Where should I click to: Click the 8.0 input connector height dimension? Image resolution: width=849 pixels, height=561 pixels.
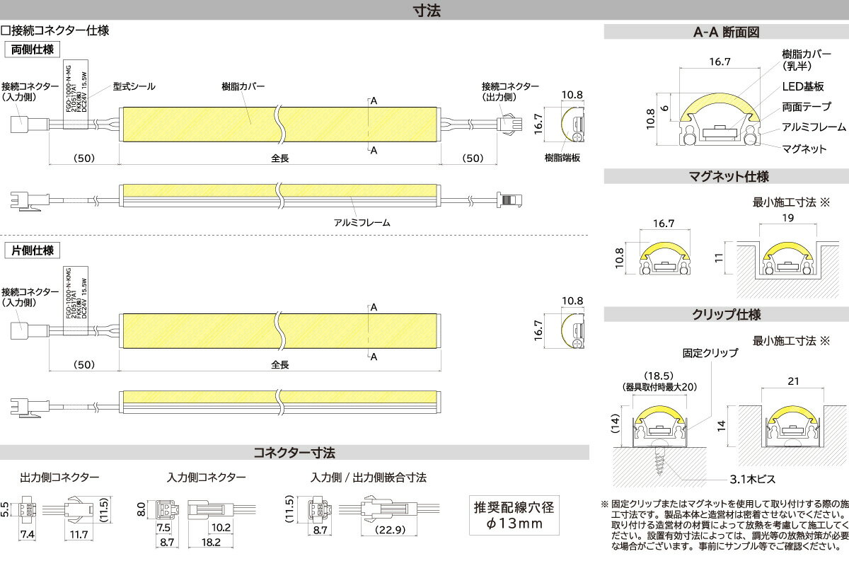click(x=140, y=509)
